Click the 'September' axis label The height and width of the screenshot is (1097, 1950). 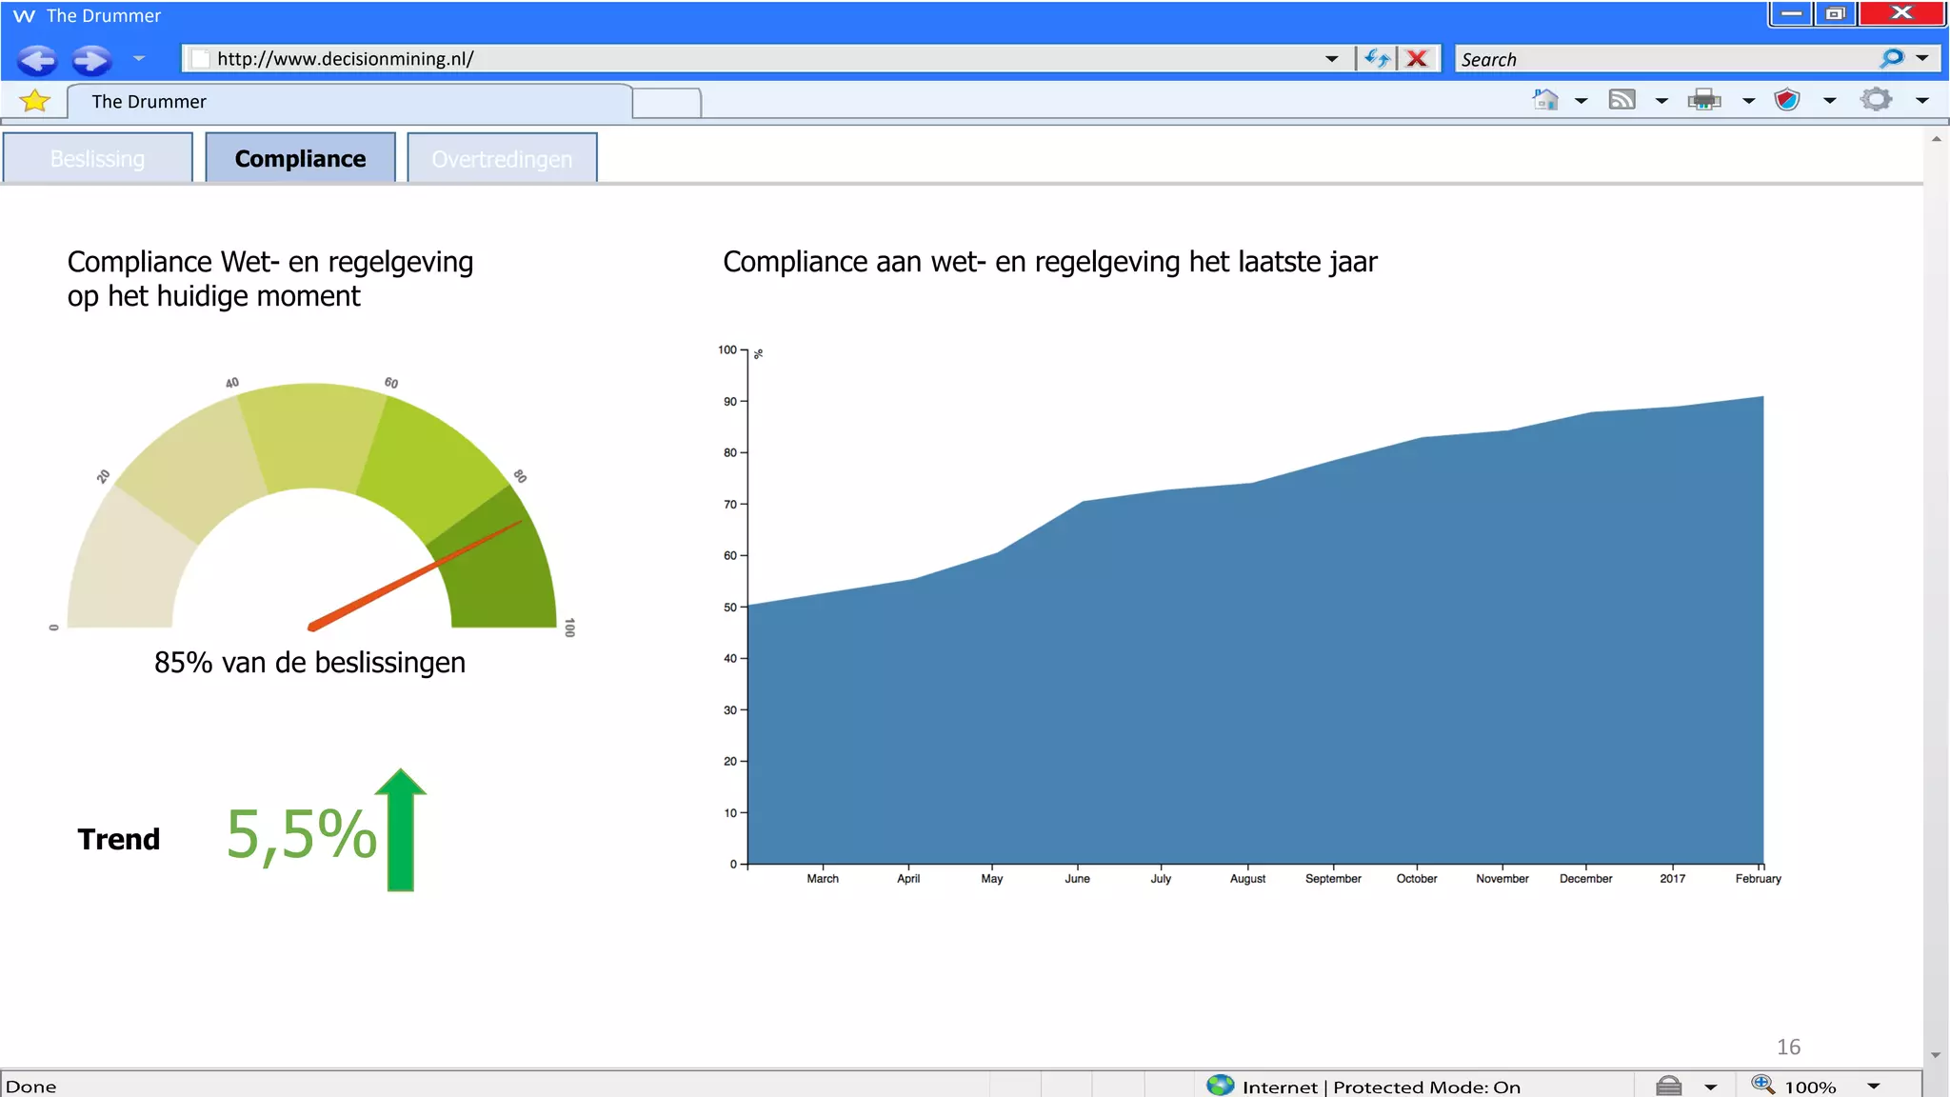click(1333, 878)
